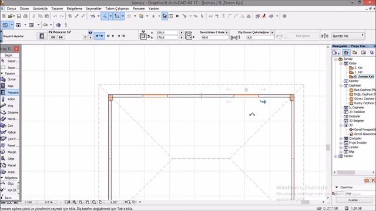Click the Geçerli Ayarlar label button
The width and height of the screenshot is (376, 211).
pos(14,36)
